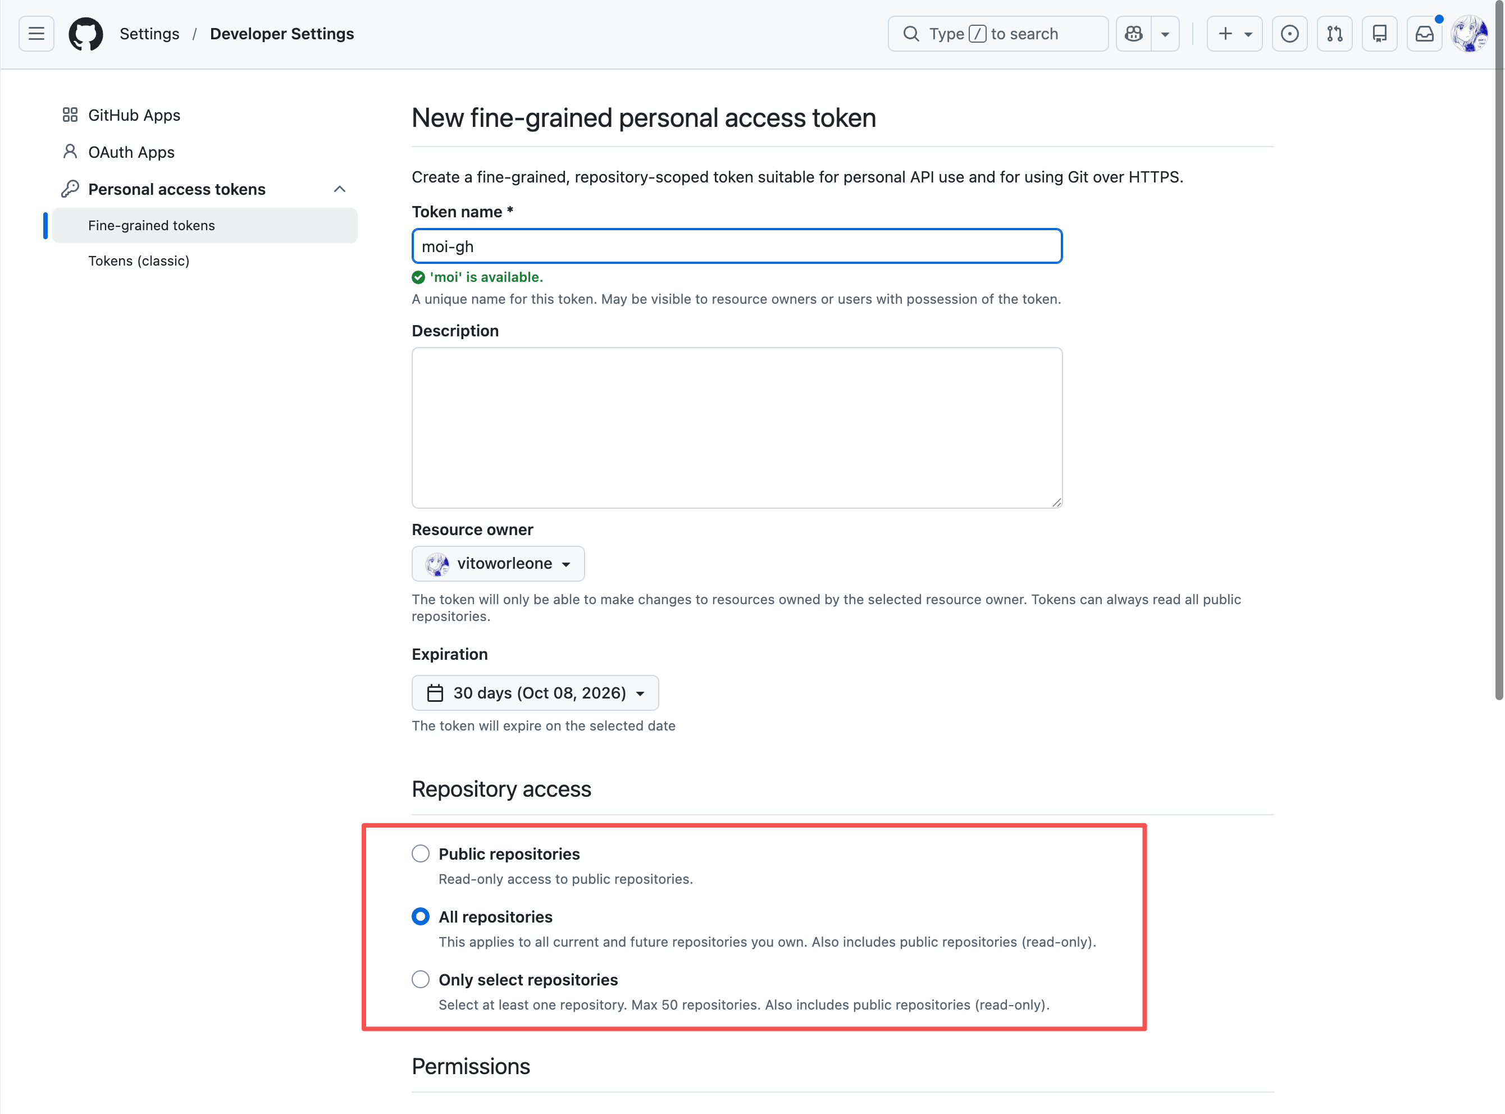
Task: Click the vertical page scrollbar
Action: tap(1498, 351)
